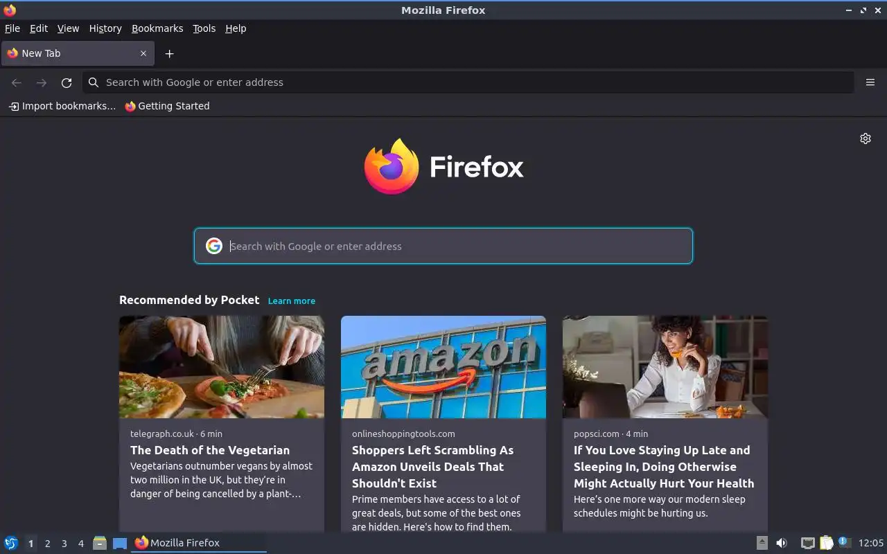Open the clipboard manager tray icon
Screen dimensions: 887x554
click(826, 543)
